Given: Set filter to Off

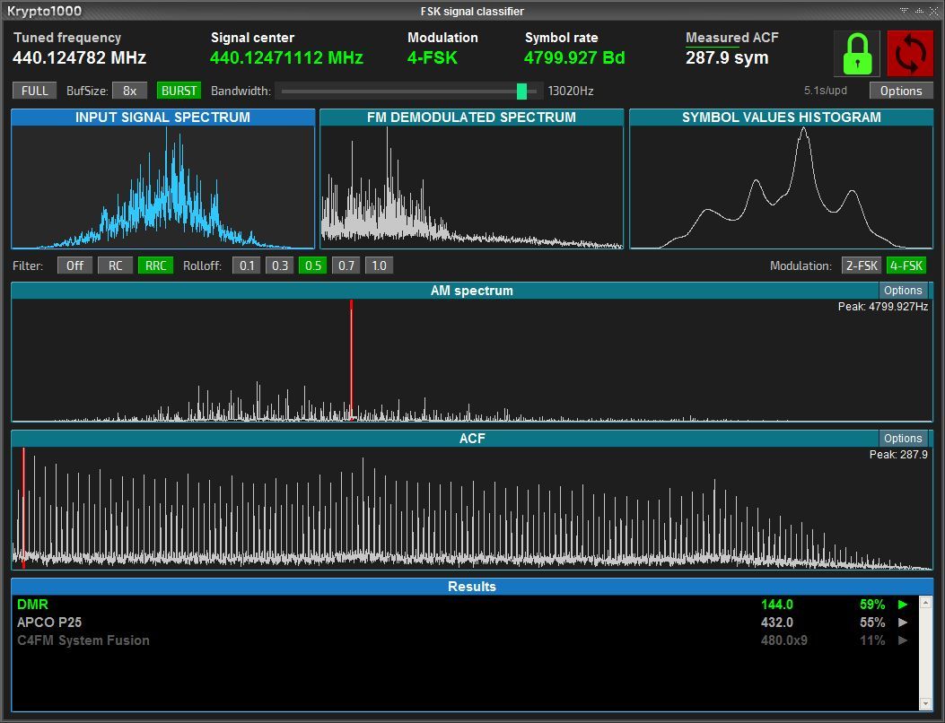Looking at the screenshot, I should coord(74,266).
